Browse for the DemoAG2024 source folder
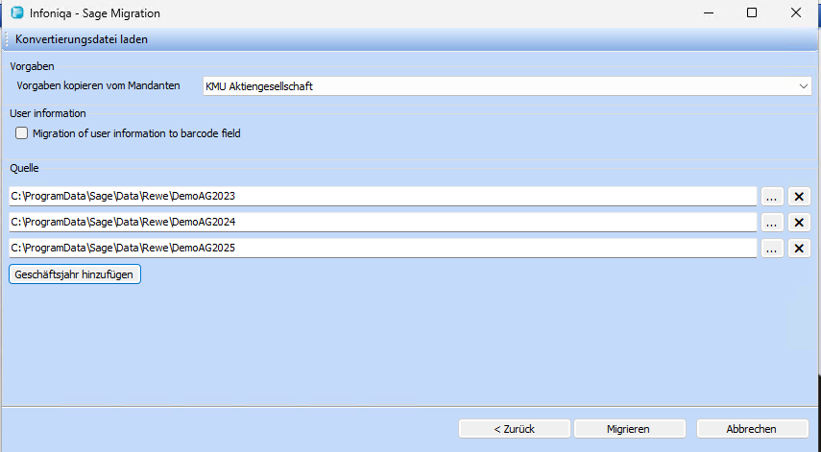This screenshot has width=821, height=452. coord(772,222)
